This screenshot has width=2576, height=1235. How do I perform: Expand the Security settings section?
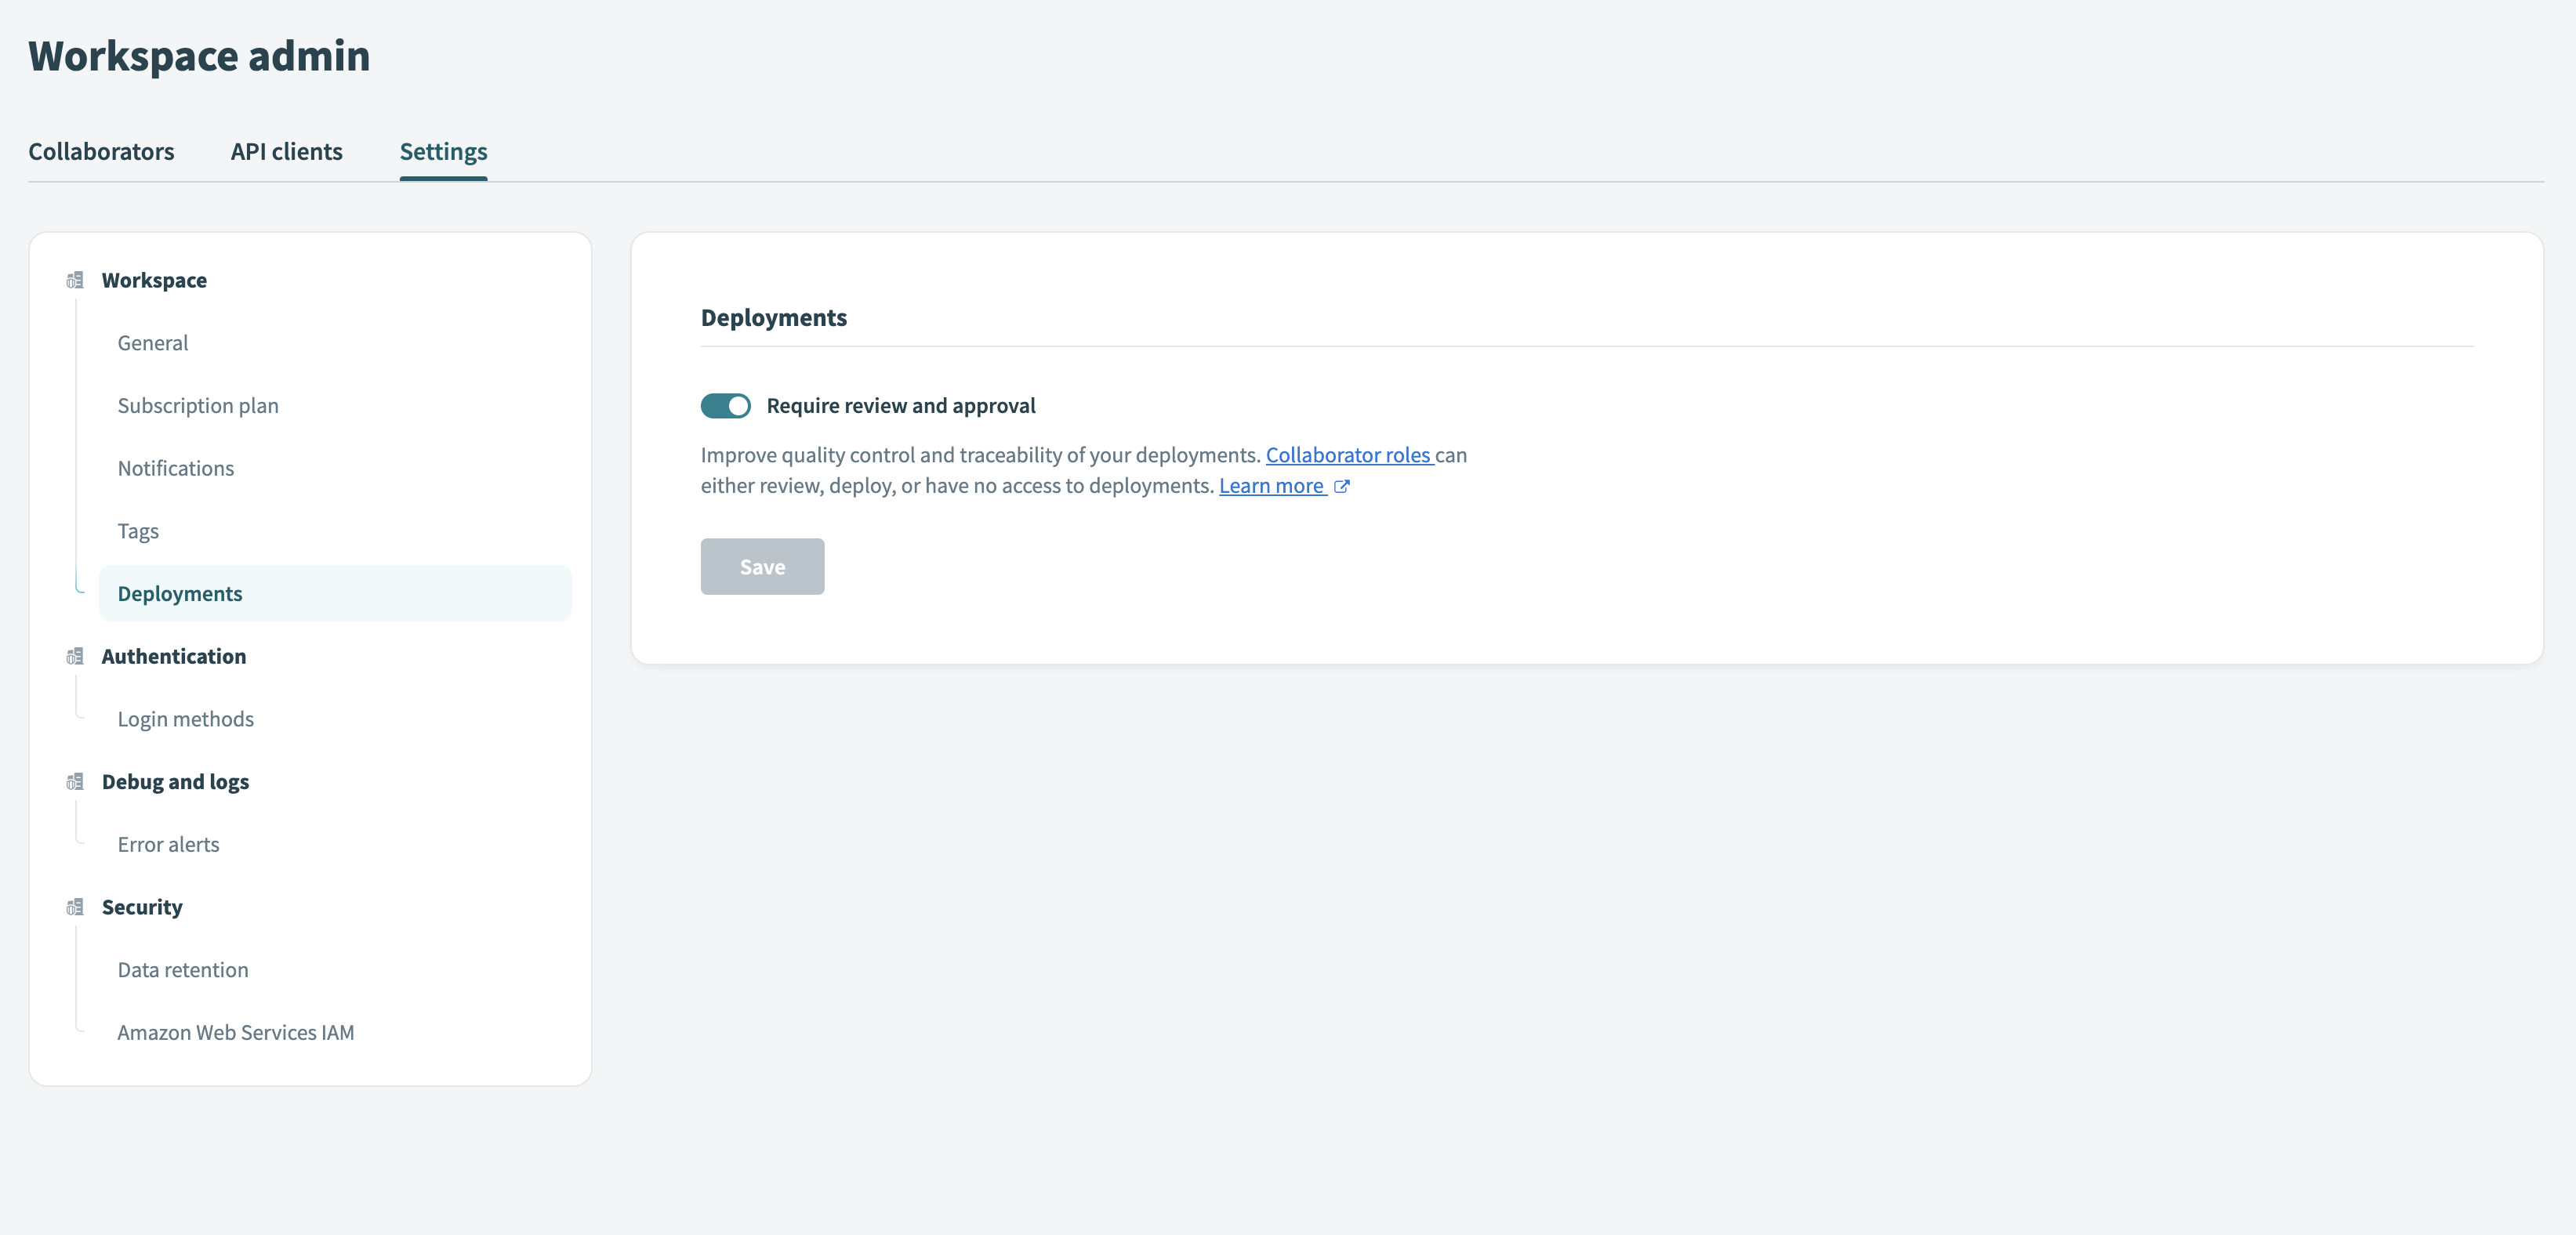pyautogui.click(x=141, y=905)
